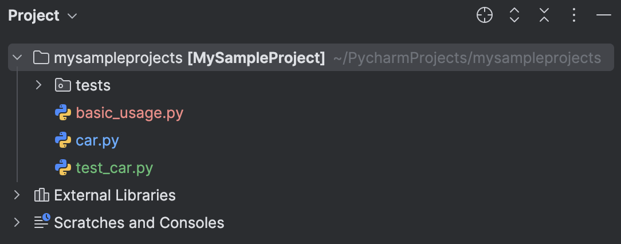
Task: Hide the Project tool window
Action: click(x=604, y=15)
